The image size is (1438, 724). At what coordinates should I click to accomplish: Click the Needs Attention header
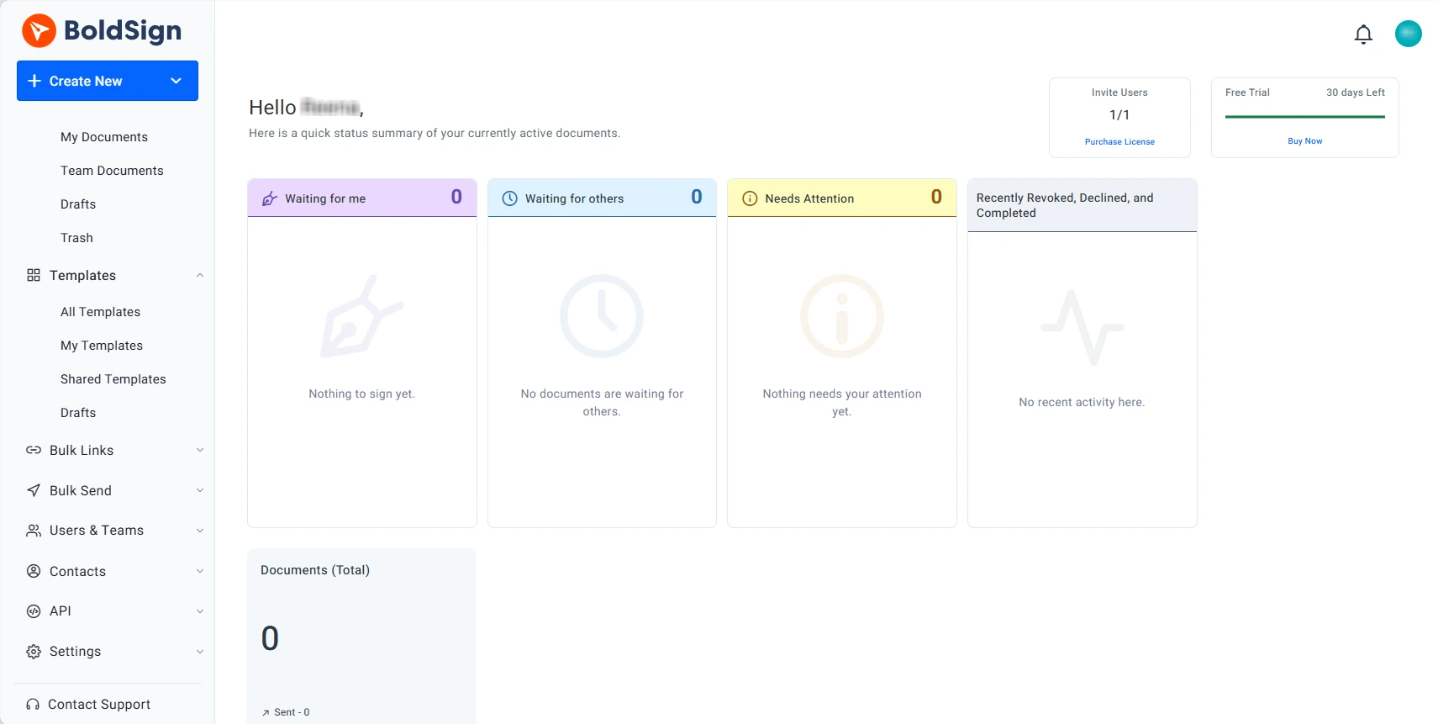(x=842, y=198)
